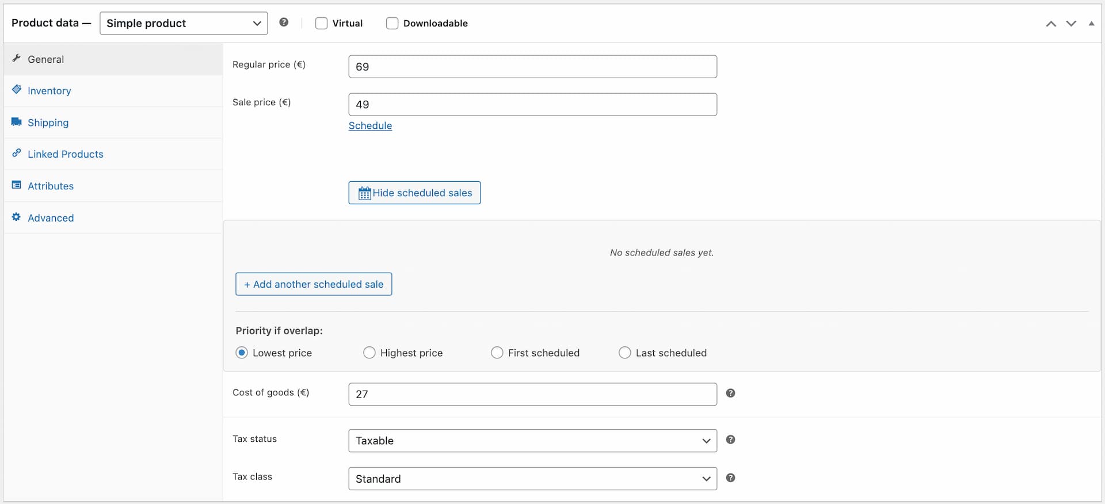The height and width of the screenshot is (504, 1105).
Task: Click the 'Cost of goods (€)' label
Action: [271, 392]
